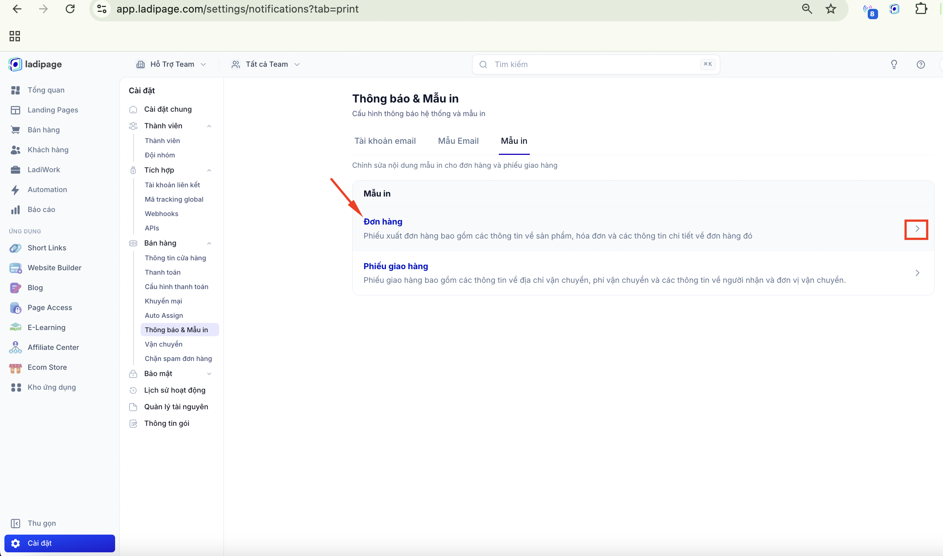Click the Tìm kiếm search field

click(595, 65)
